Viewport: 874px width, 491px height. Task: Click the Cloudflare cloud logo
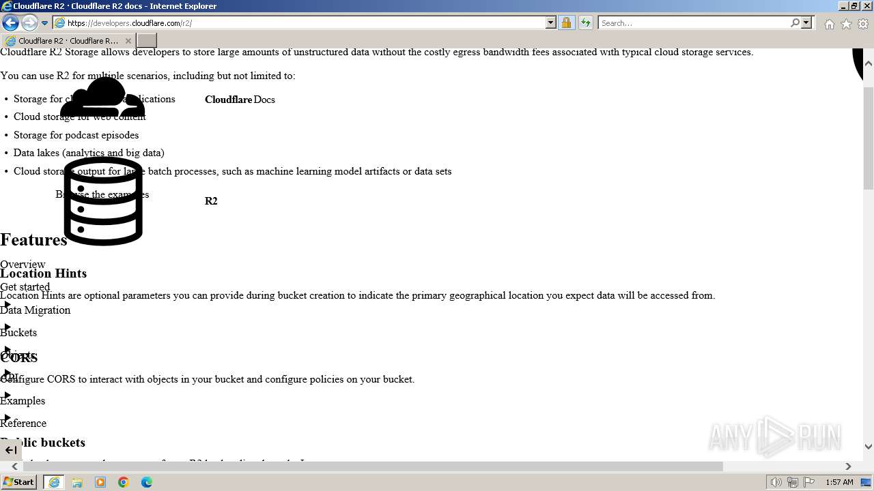point(102,98)
